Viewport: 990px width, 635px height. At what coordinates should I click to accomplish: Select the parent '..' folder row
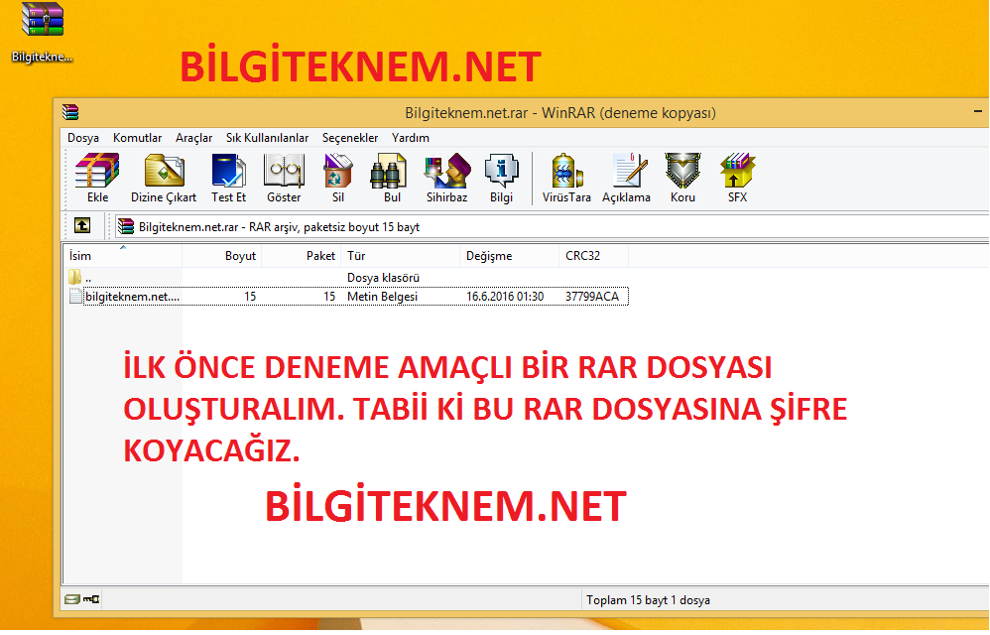tap(345, 277)
